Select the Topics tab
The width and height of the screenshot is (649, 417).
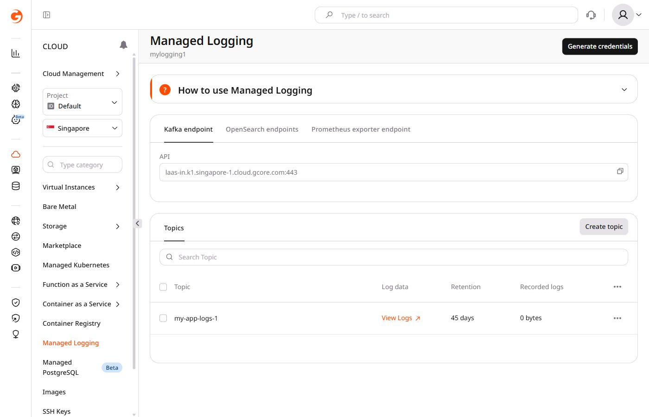pos(174,228)
